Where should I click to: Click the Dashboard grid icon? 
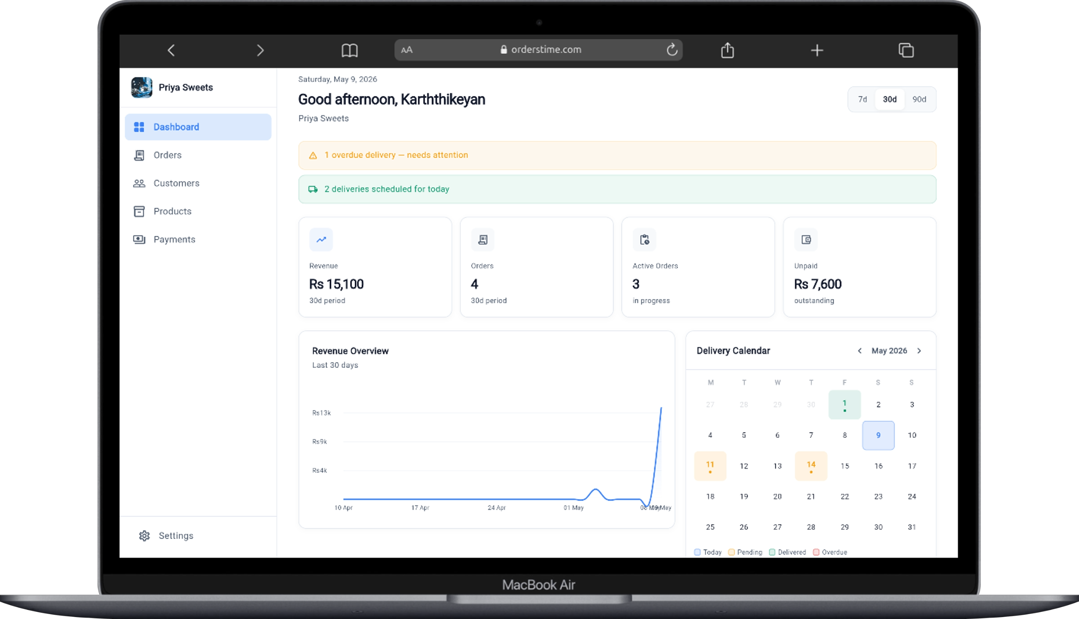tap(139, 127)
